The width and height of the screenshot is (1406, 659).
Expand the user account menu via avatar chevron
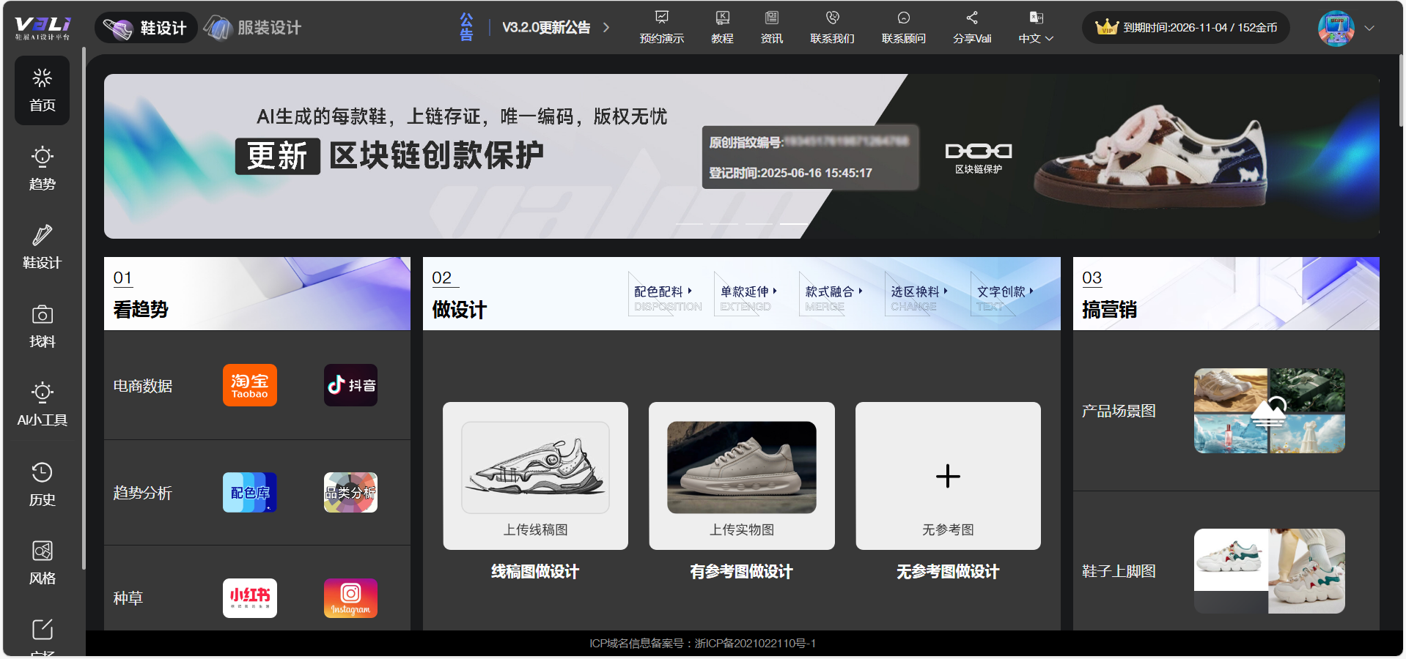tap(1369, 28)
